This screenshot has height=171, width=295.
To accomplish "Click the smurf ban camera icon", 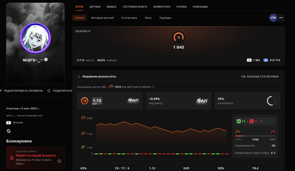I will (12, 158).
